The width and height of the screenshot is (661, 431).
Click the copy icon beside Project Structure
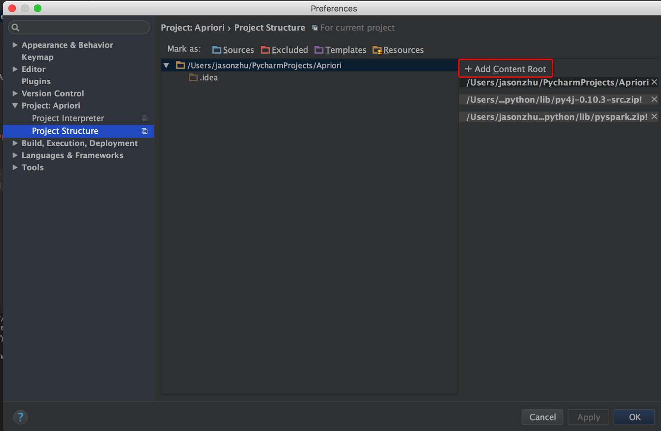coord(144,131)
